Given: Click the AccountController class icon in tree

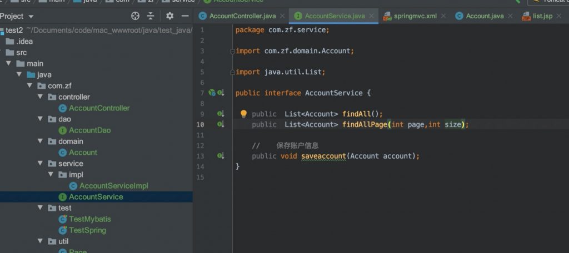Looking at the screenshot, I should point(62,108).
